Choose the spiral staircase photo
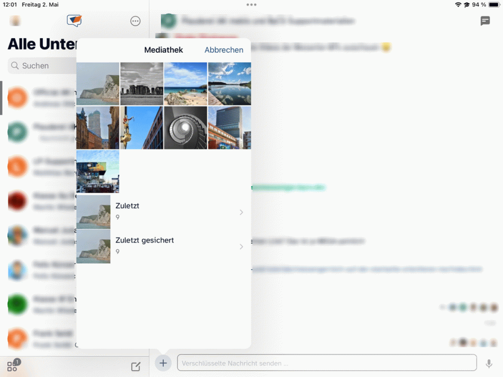 coord(186,128)
